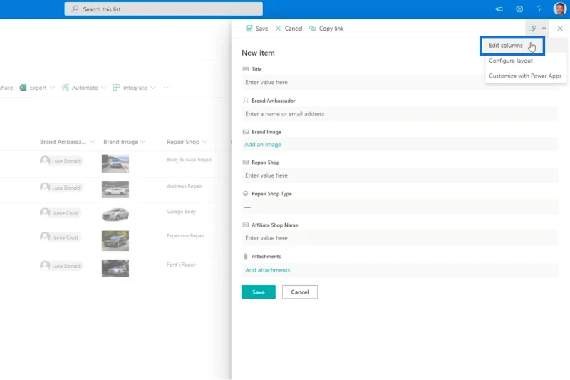Click the Attachments paperclip icon
This screenshot has width=570, height=380.
[x=245, y=257]
